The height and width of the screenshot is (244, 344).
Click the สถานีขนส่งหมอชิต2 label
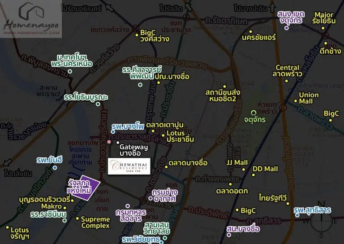coord(223,96)
